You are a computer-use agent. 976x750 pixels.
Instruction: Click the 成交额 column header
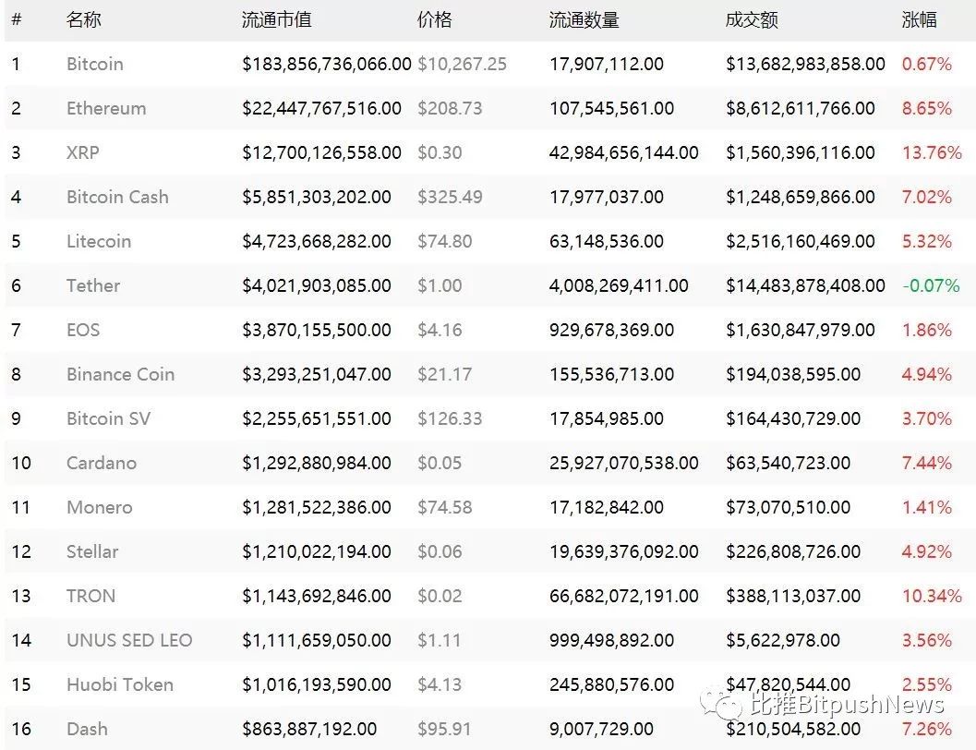coord(752,19)
